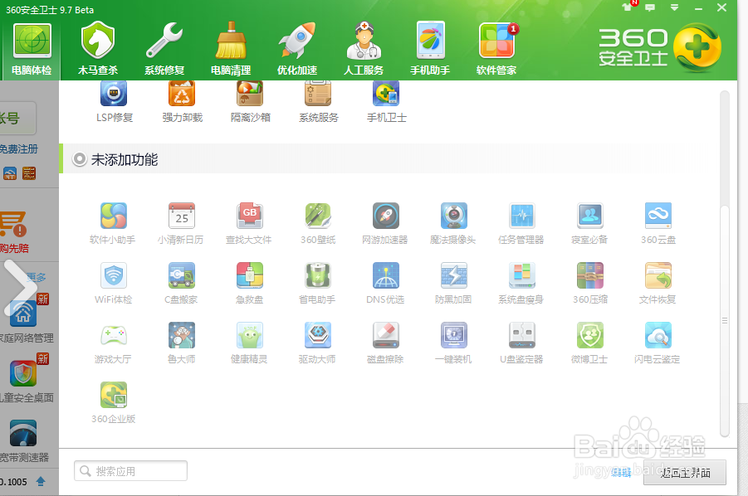Screen dimensions: 748x496
Task: Open the 家庭网络管理 sidebar icon
Action: point(23,314)
